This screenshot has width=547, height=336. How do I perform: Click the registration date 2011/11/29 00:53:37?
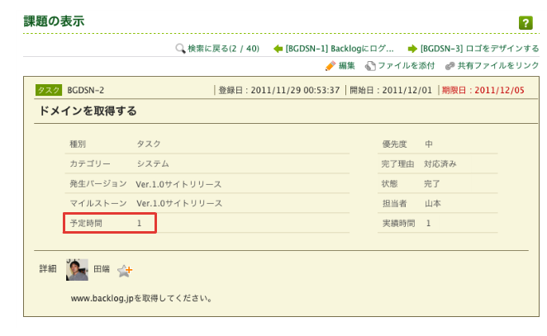[295, 90]
